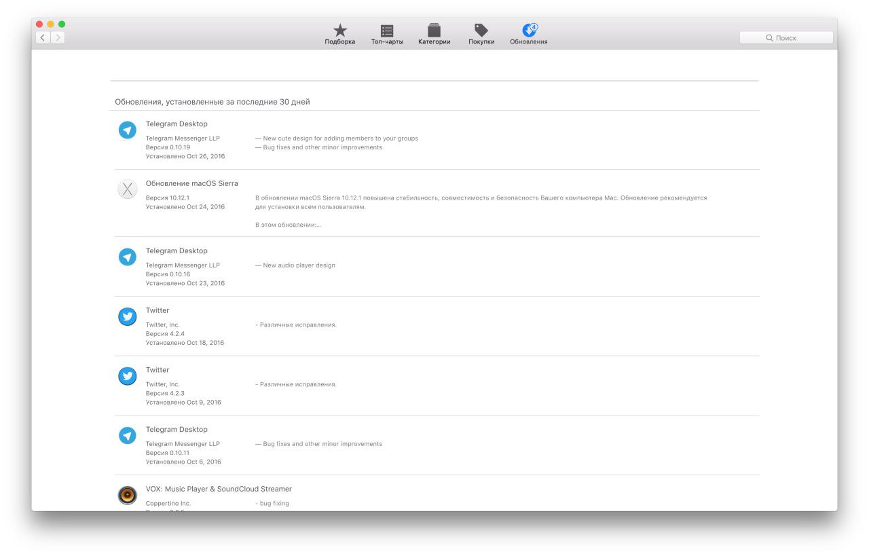The width and height of the screenshot is (869, 556).
Task: Open the Категории tab
Action: [x=434, y=34]
